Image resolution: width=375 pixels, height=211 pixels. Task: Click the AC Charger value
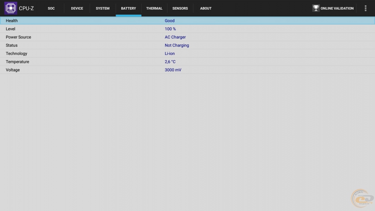pyautogui.click(x=175, y=37)
